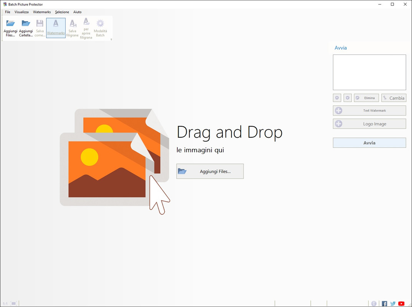Open the Selezione menu
The width and height of the screenshot is (412, 307).
(x=62, y=12)
